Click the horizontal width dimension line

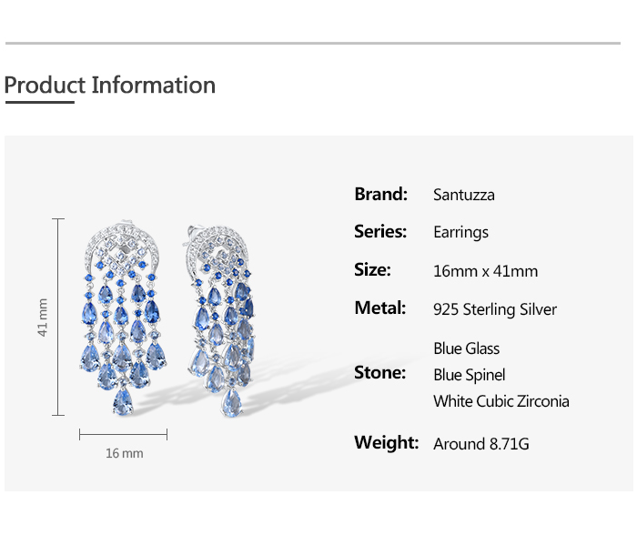tap(124, 434)
